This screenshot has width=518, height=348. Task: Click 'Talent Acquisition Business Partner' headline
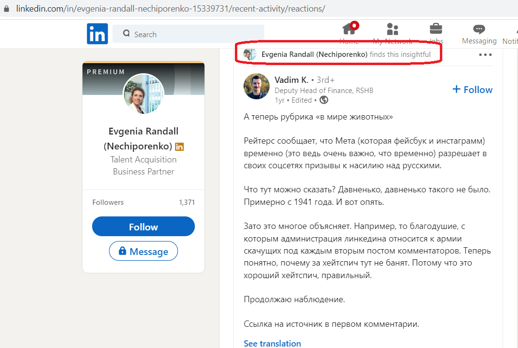point(143,165)
